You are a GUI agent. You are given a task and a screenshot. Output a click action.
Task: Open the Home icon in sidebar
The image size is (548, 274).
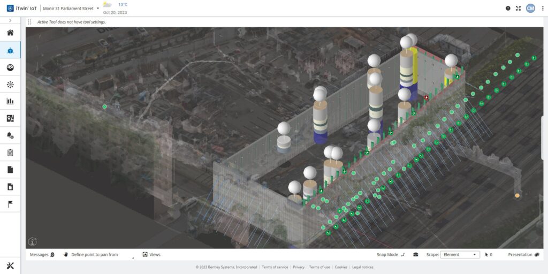coord(10,33)
